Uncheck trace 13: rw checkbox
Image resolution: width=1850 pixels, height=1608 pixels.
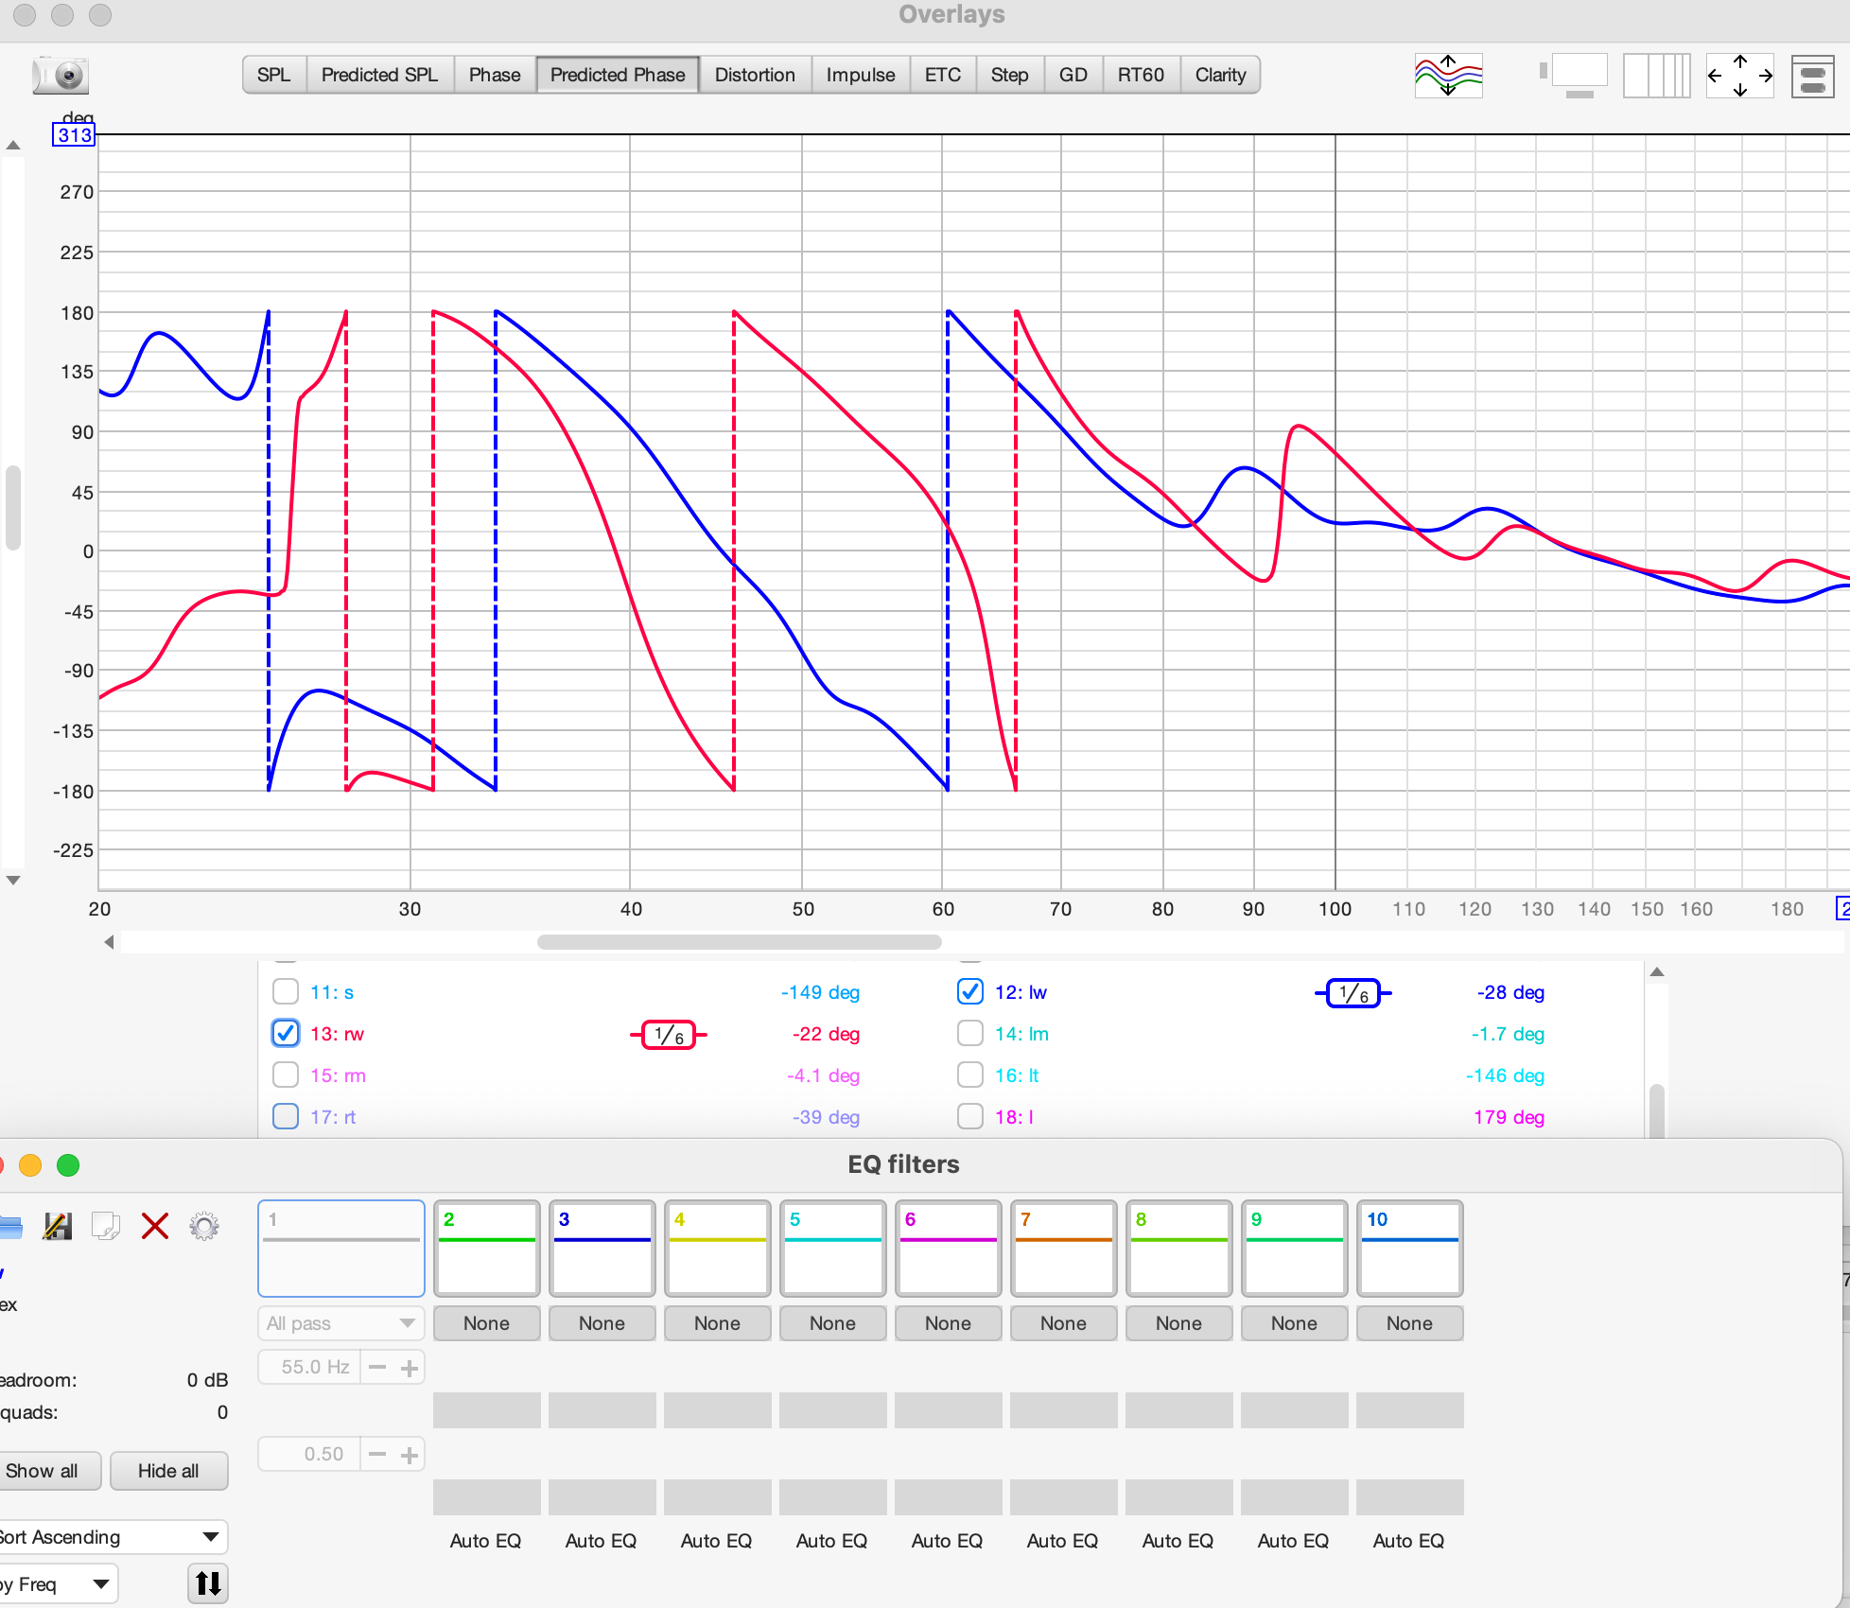click(286, 1034)
